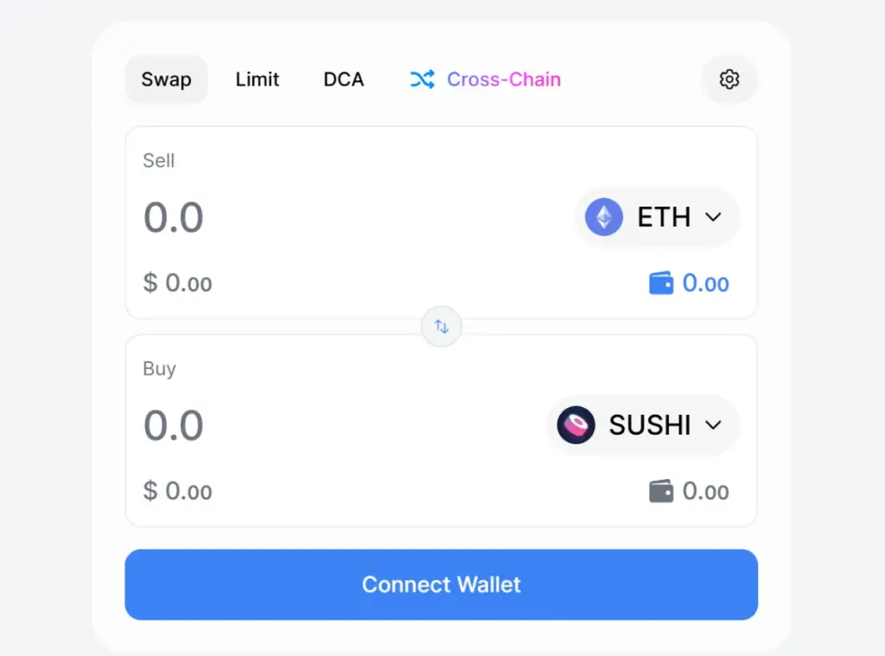This screenshot has height=656, width=885.
Task: Select the DCA tab
Action: point(343,79)
